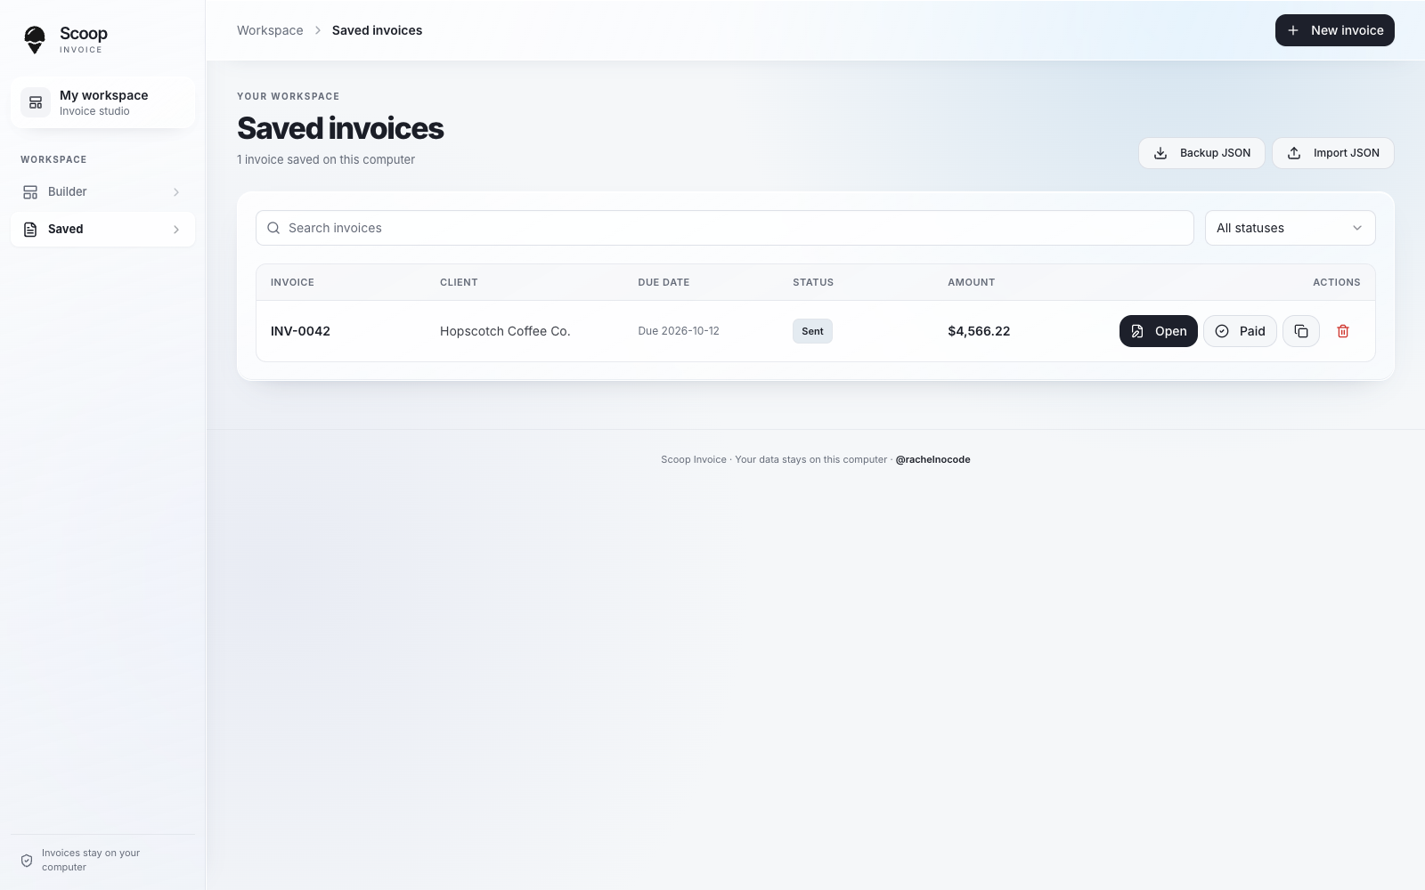Click the STATUS column header
This screenshot has width=1425, height=890.
click(x=813, y=282)
